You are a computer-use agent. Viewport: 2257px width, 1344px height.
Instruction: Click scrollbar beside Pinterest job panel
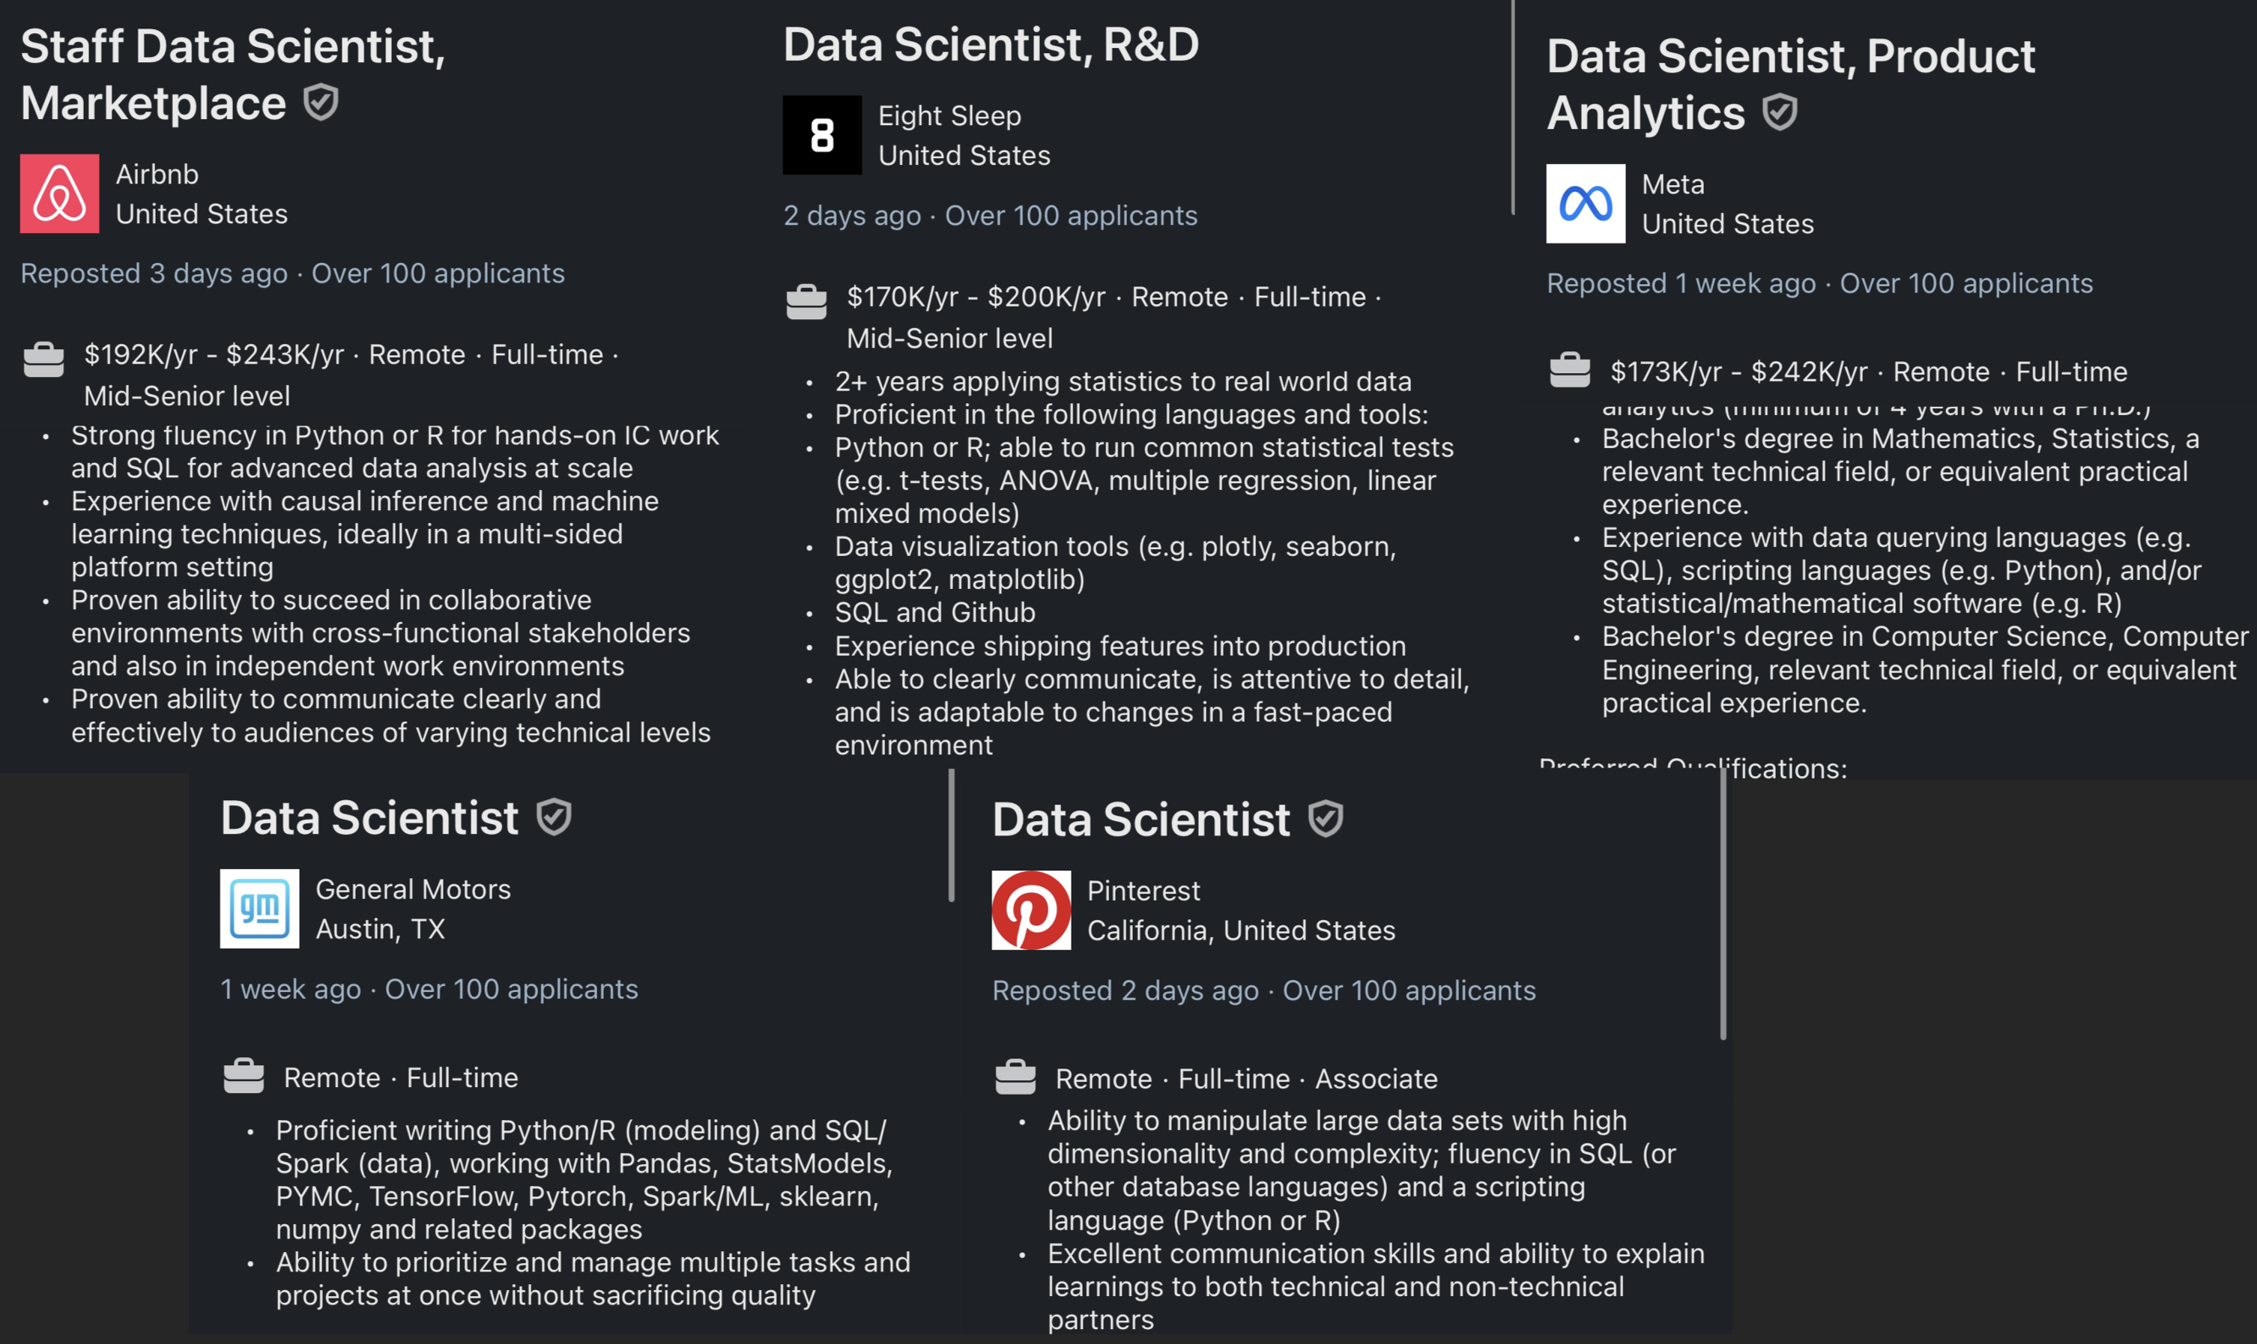pos(1723,906)
